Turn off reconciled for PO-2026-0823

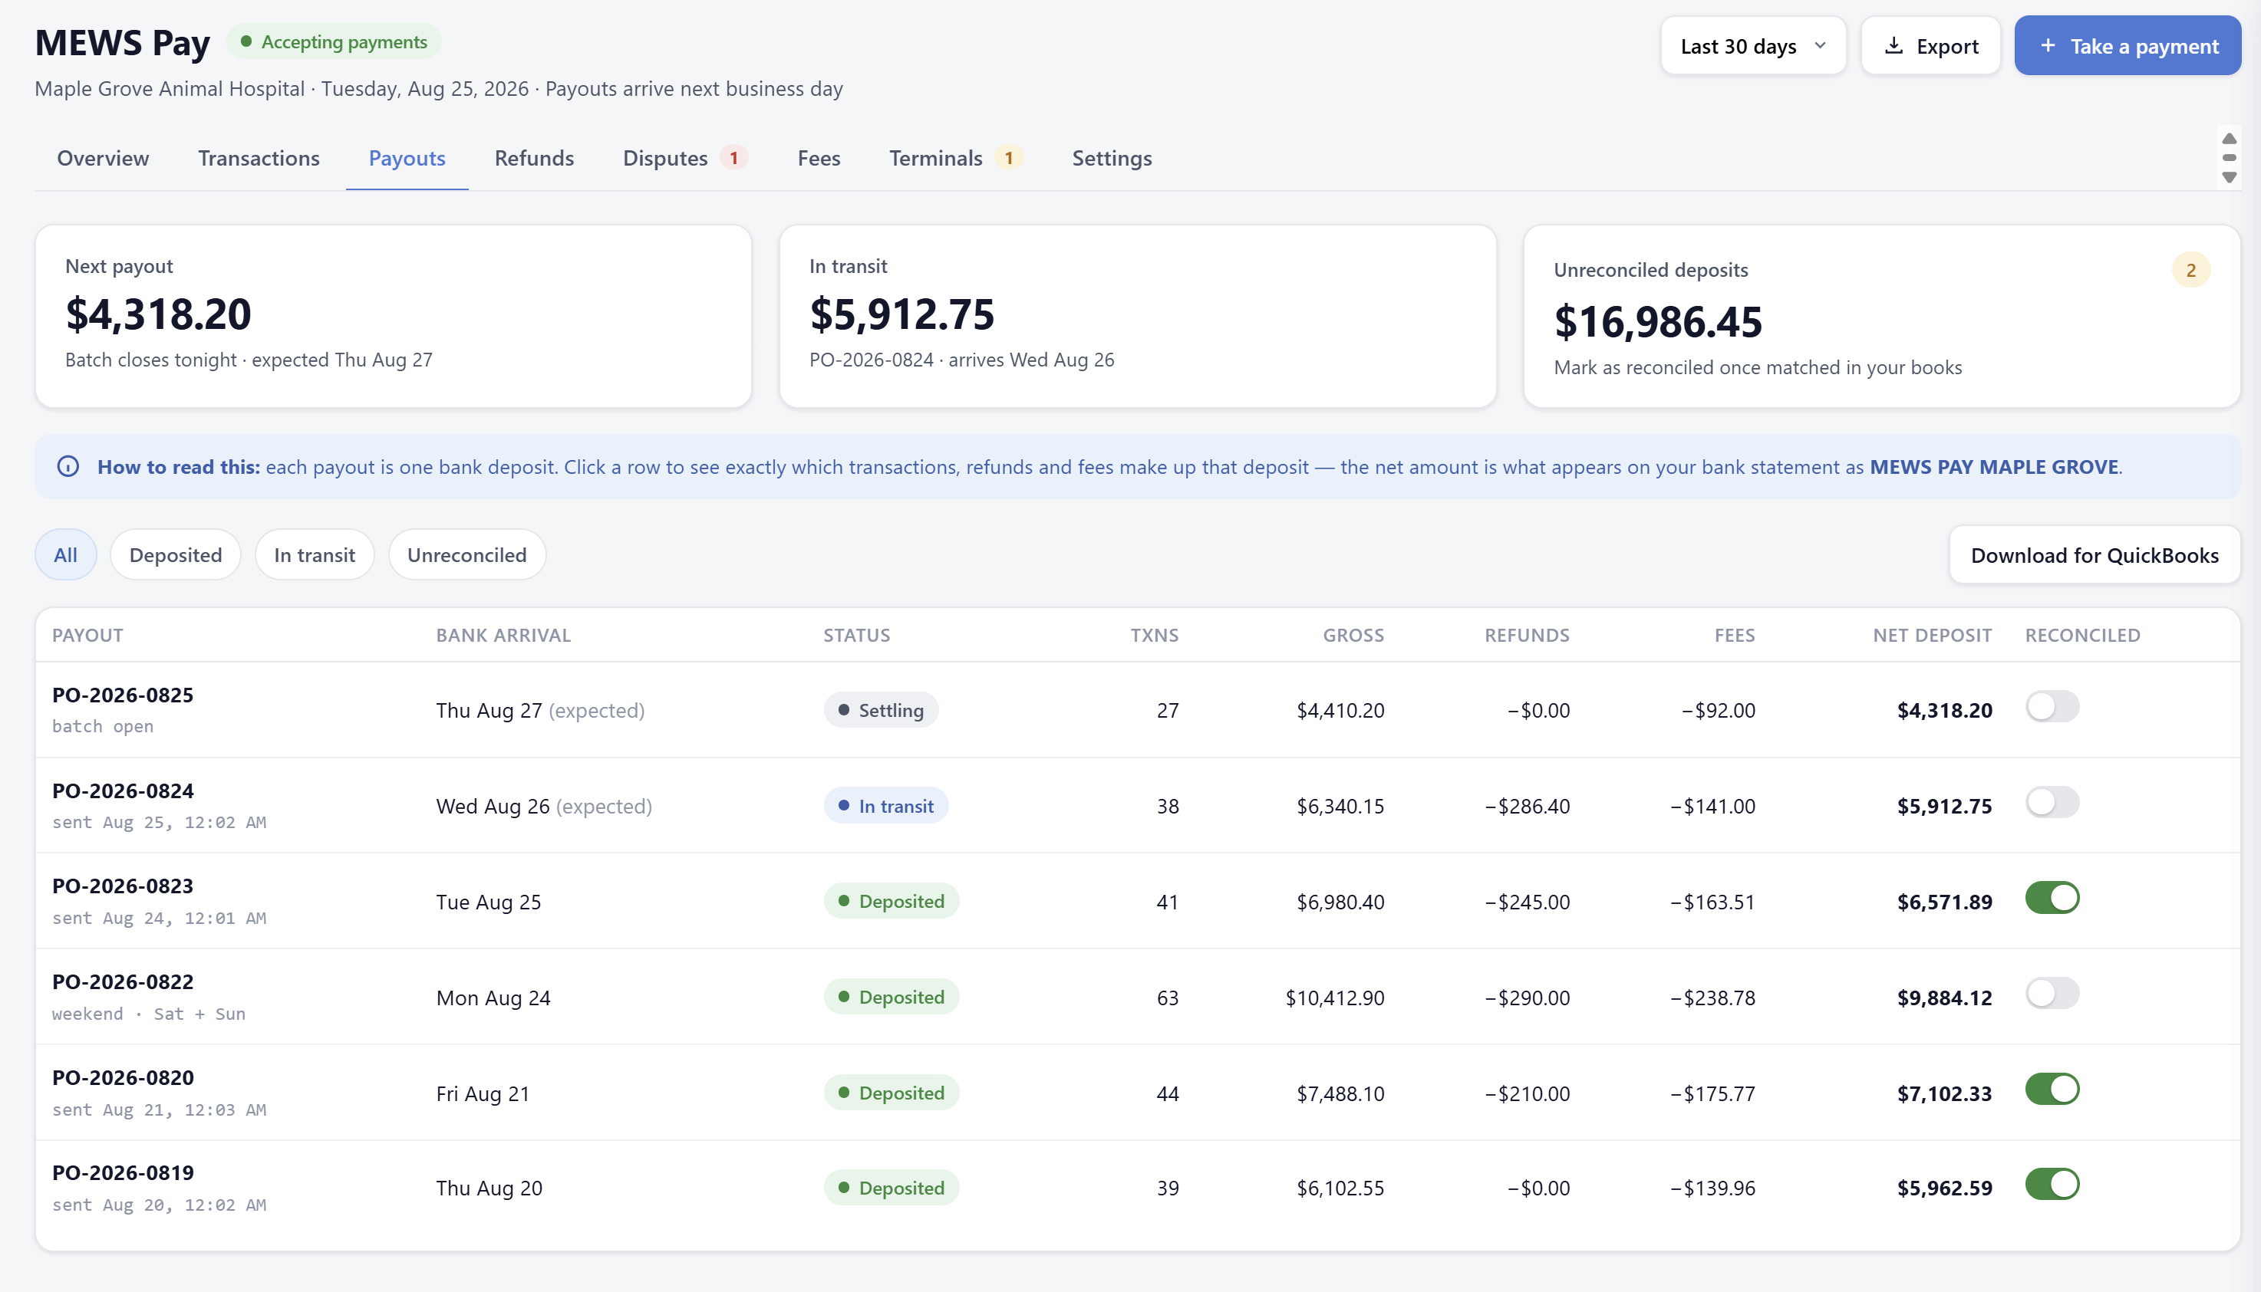point(2052,898)
